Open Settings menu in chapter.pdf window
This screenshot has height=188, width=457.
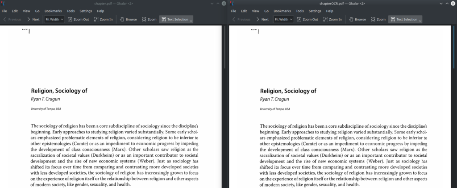point(86,11)
